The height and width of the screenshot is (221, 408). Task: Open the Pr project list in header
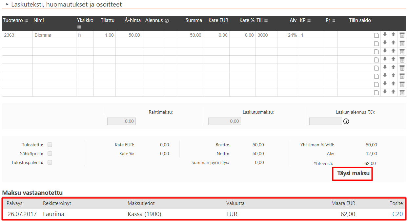click(x=334, y=21)
